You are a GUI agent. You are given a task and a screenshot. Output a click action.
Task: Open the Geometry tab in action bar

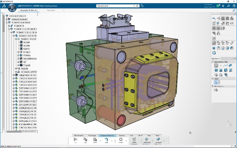[122, 135]
